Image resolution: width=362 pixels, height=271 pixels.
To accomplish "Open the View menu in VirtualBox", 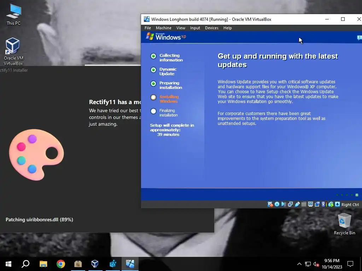I will (181, 28).
